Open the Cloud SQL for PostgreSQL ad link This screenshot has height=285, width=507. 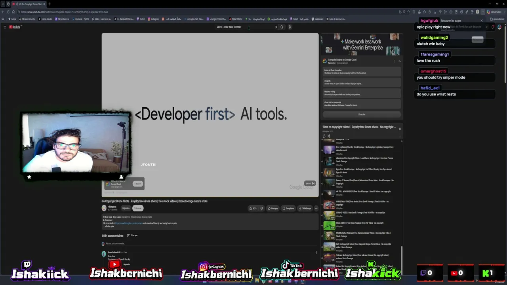pyautogui.click(x=362, y=104)
